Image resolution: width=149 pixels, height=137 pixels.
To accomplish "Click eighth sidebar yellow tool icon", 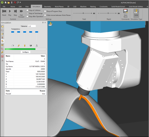I will 2,52.
